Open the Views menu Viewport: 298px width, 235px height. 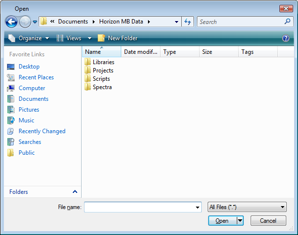point(74,38)
